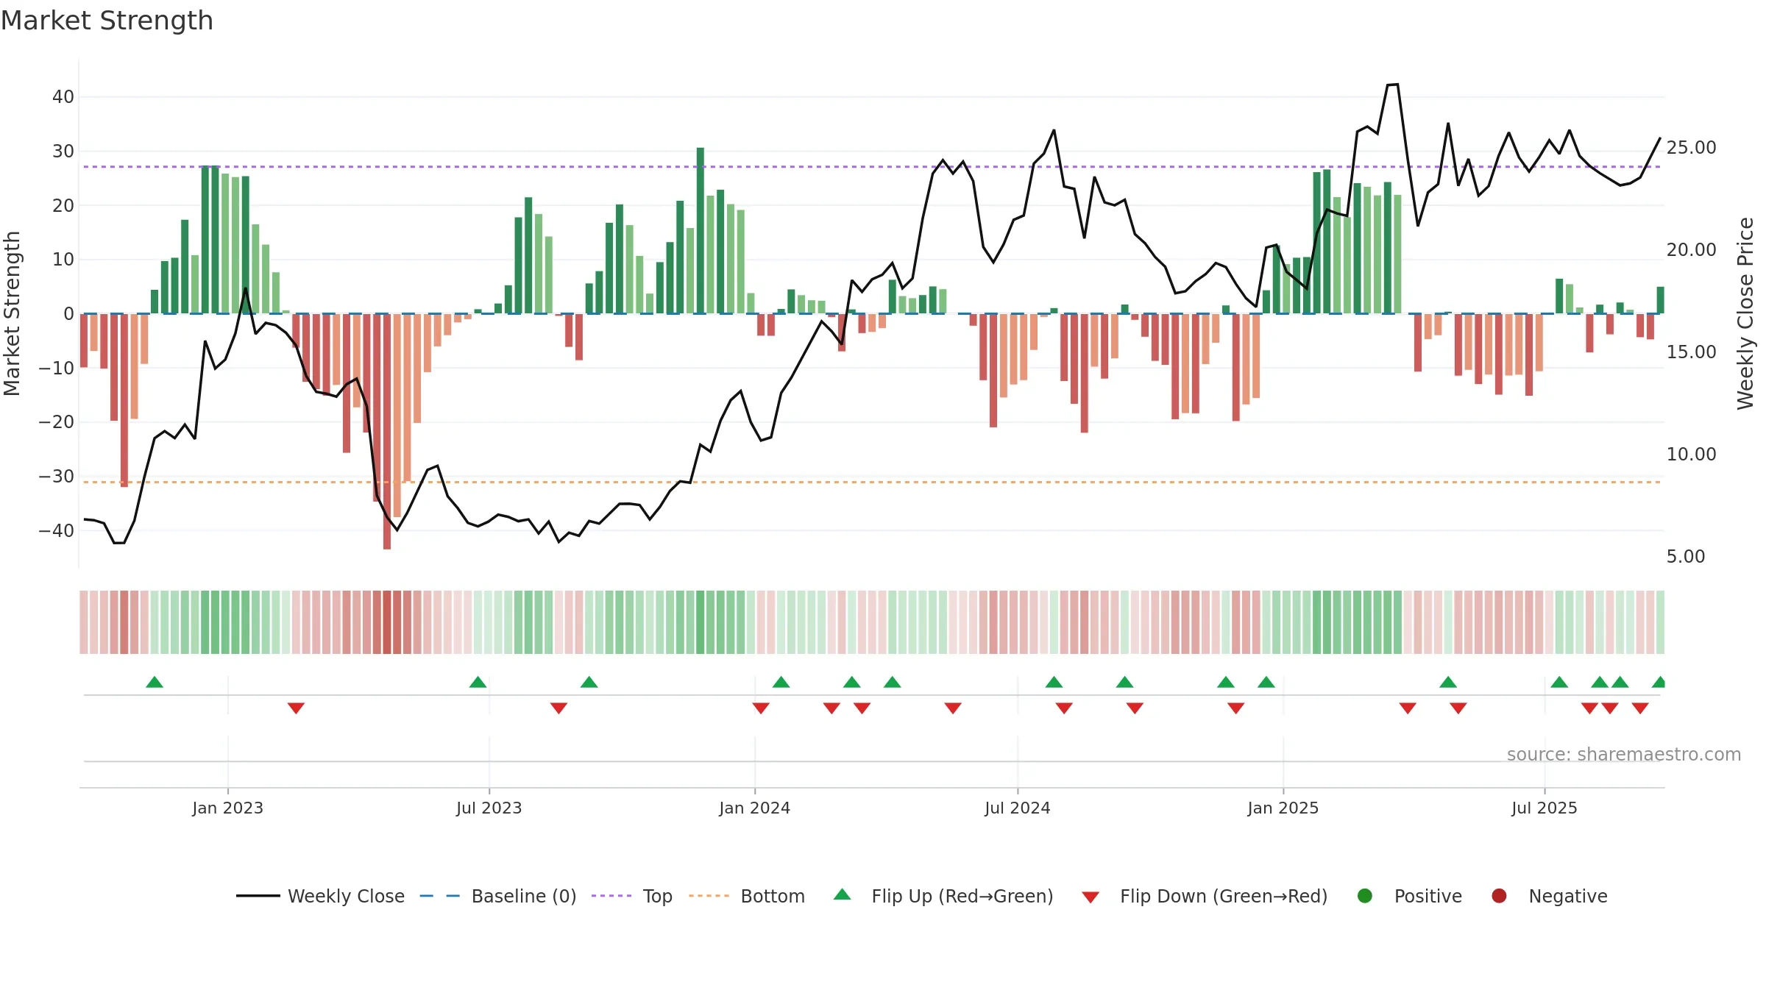
Task: Click the tallest green bar above 30
Action: (x=701, y=230)
